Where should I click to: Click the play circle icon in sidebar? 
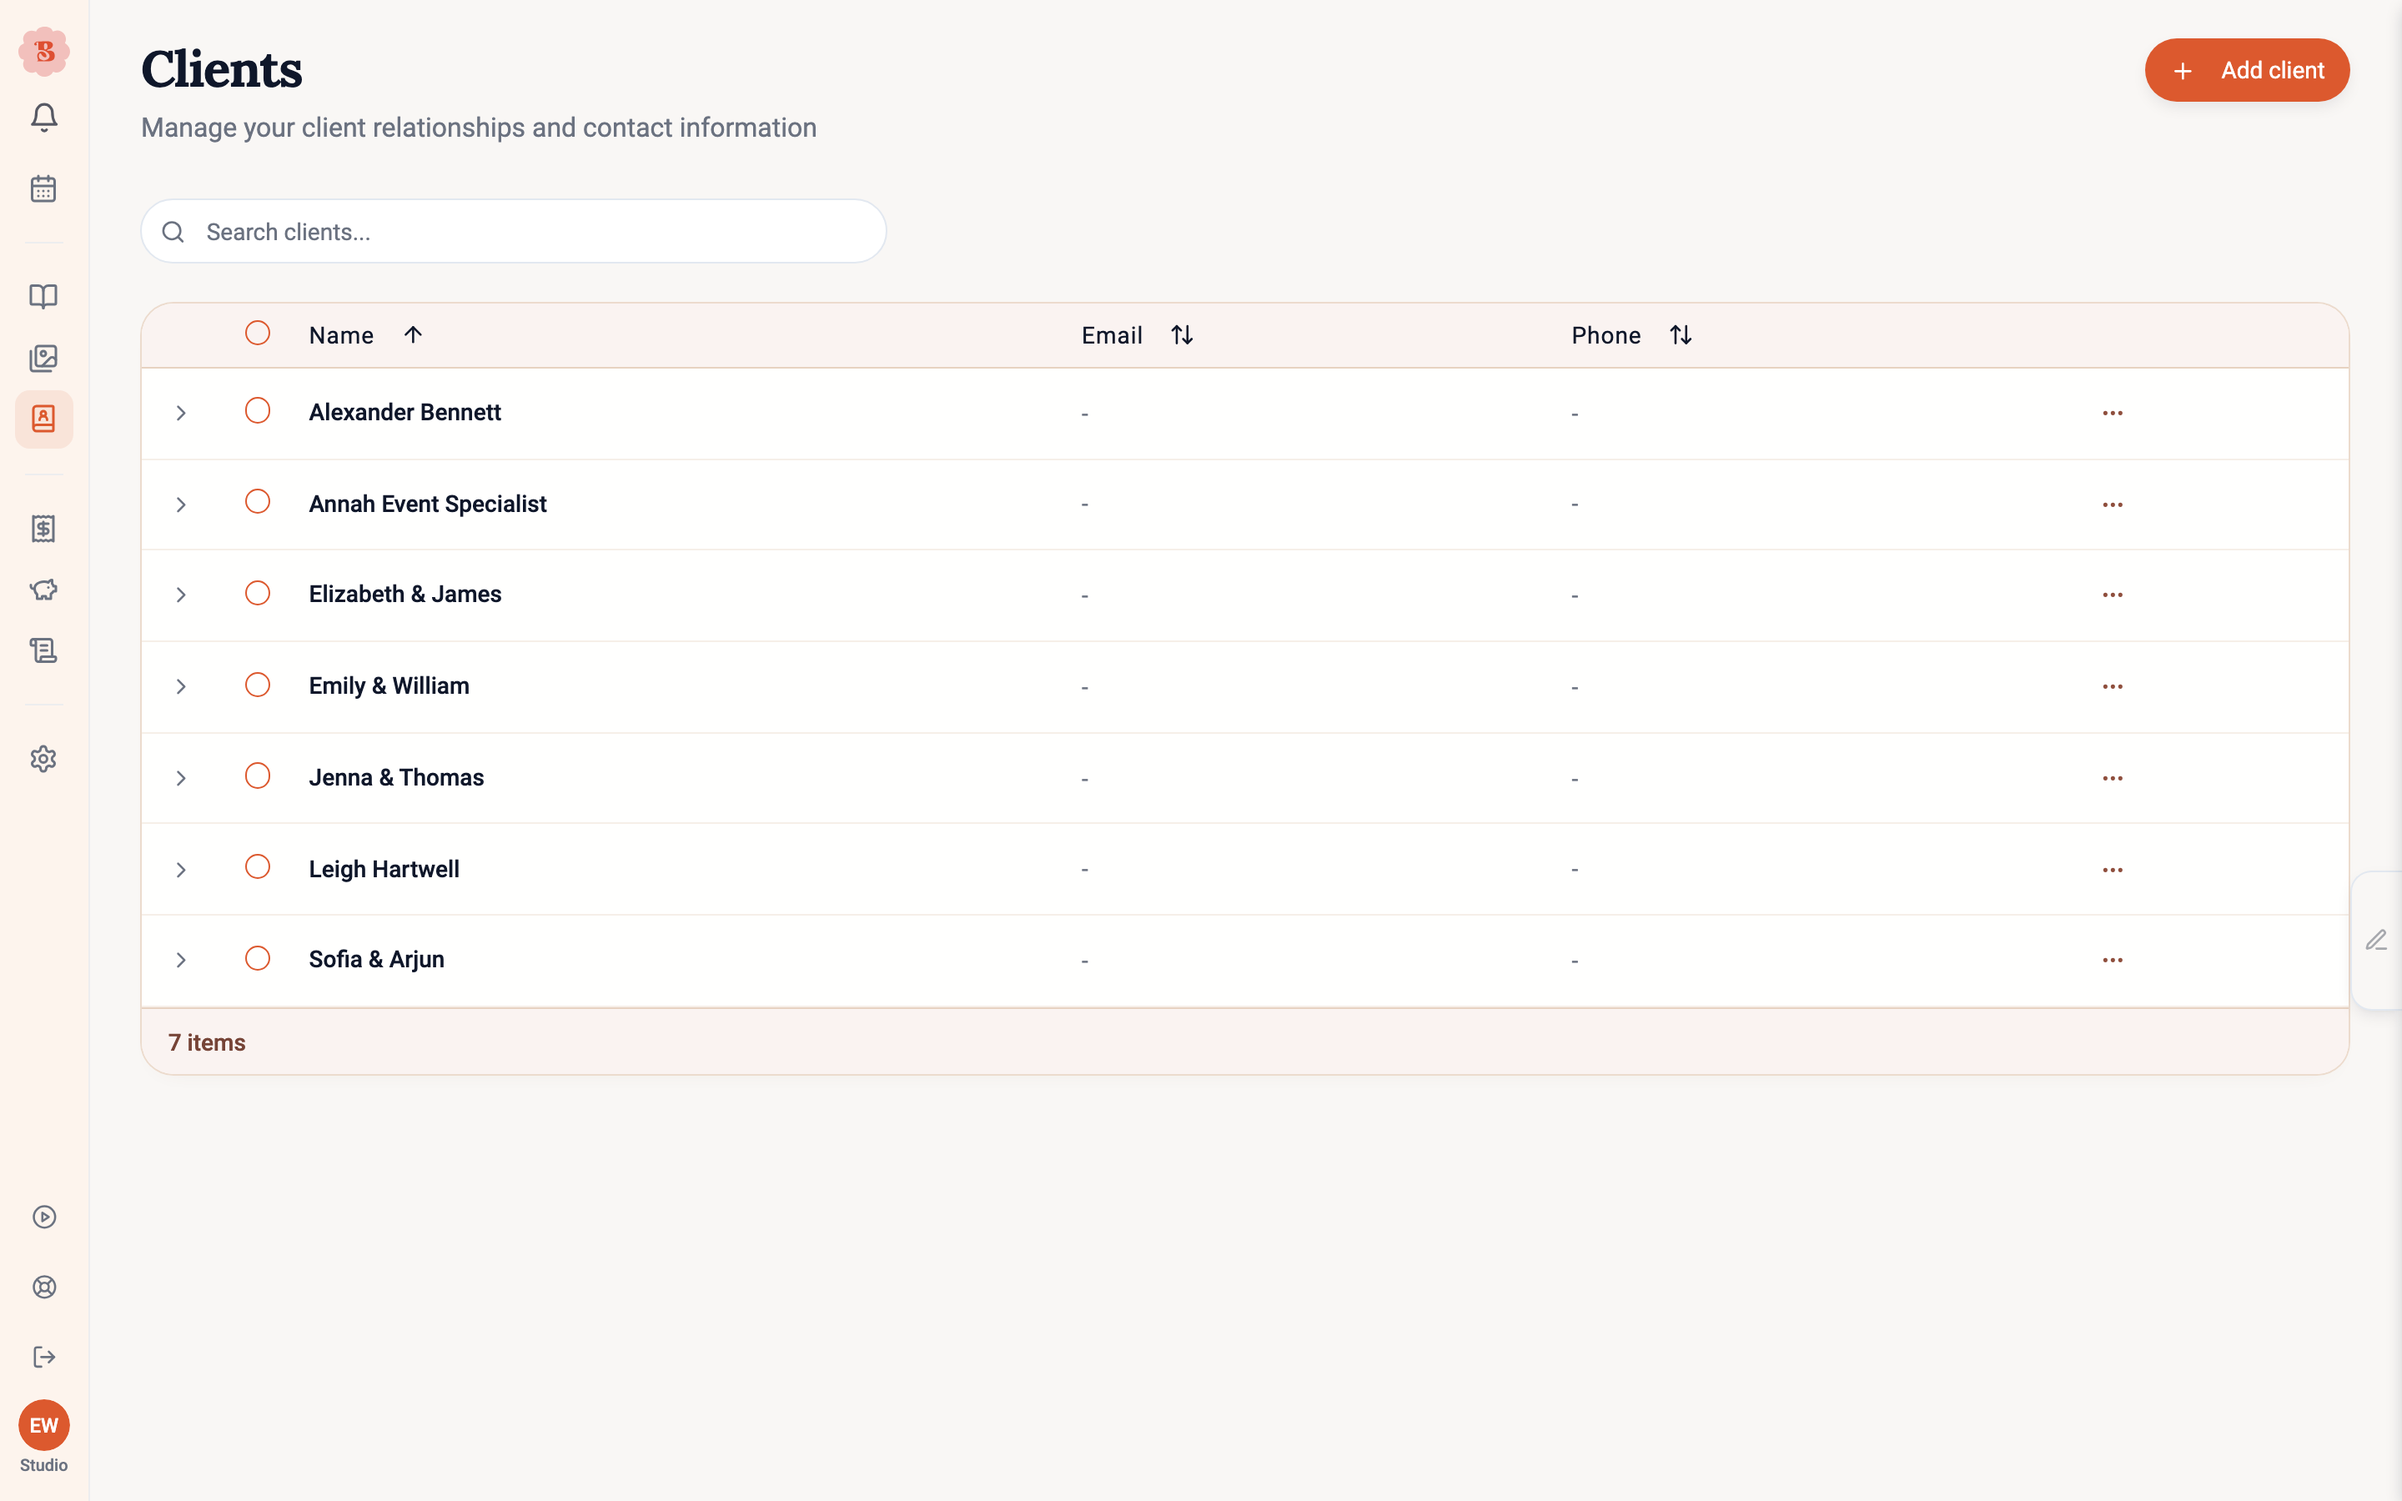coord(43,1217)
